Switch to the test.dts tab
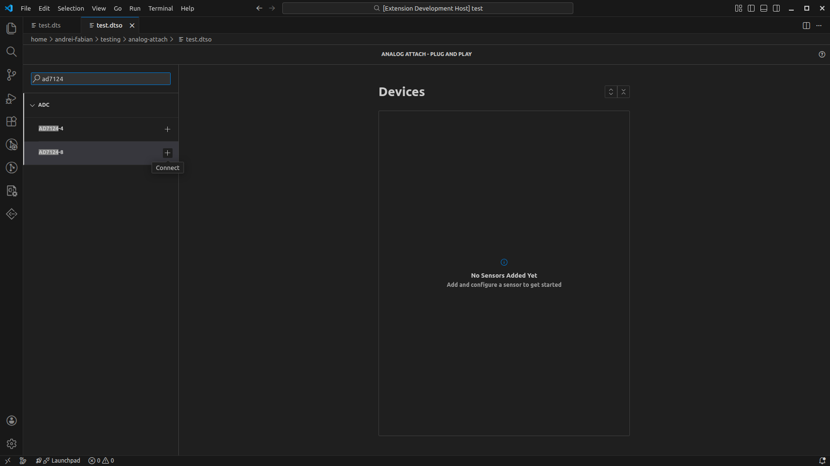 coord(50,25)
